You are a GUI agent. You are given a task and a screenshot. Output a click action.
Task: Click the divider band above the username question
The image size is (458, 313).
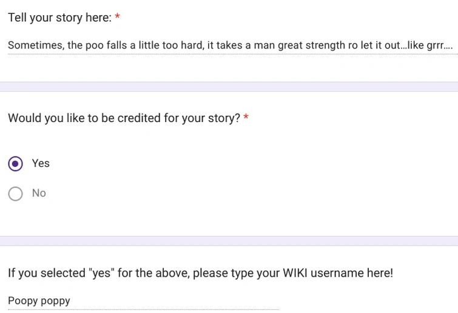229,241
